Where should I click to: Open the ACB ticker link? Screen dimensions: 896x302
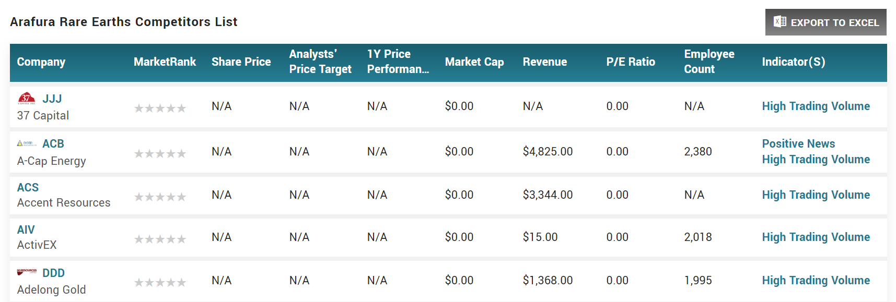point(53,143)
